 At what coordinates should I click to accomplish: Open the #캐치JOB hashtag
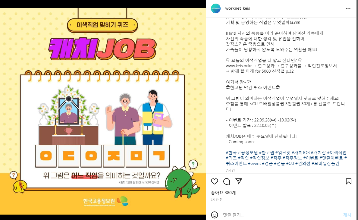[301, 152]
